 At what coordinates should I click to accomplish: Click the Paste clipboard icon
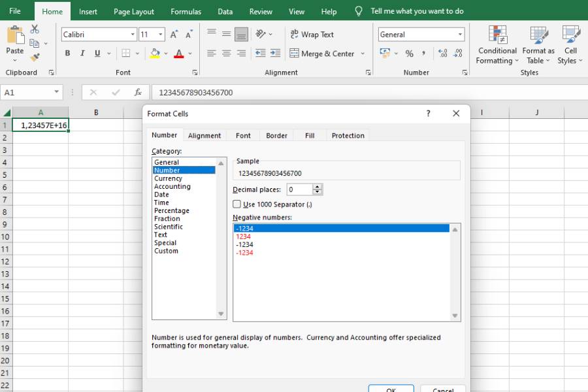15,35
